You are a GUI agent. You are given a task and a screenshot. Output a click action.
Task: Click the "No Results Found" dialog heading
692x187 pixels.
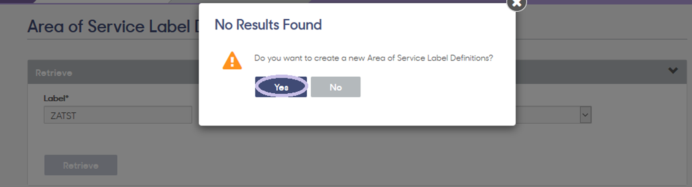268,25
